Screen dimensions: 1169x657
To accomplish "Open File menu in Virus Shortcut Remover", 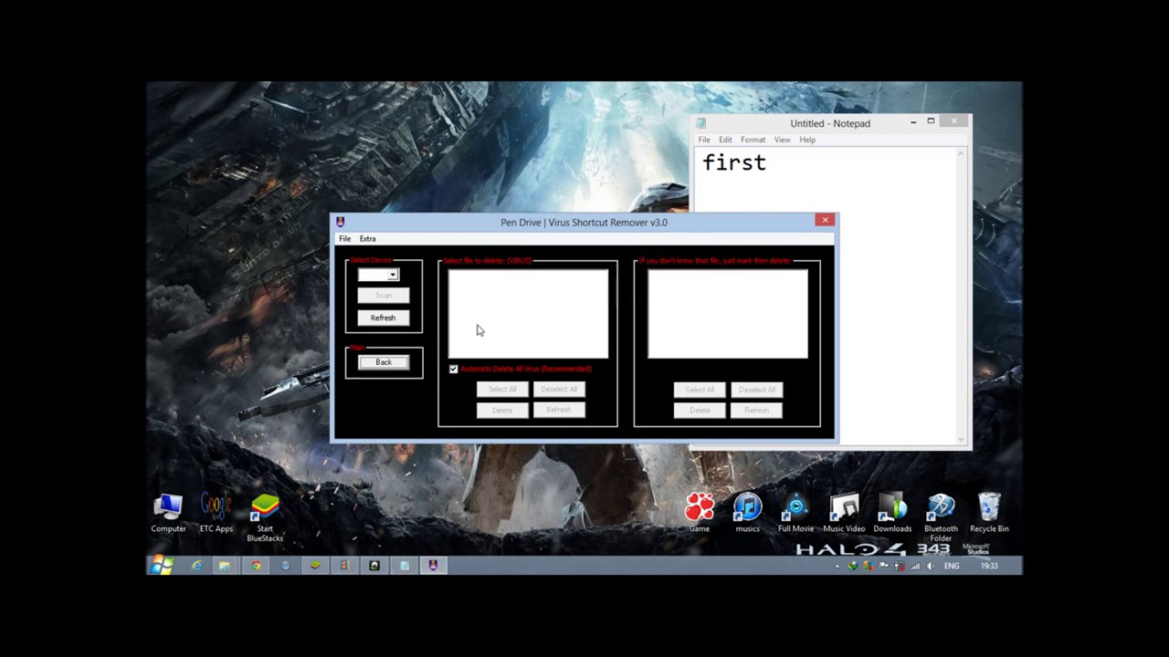I will pyautogui.click(x=345, y=239).
